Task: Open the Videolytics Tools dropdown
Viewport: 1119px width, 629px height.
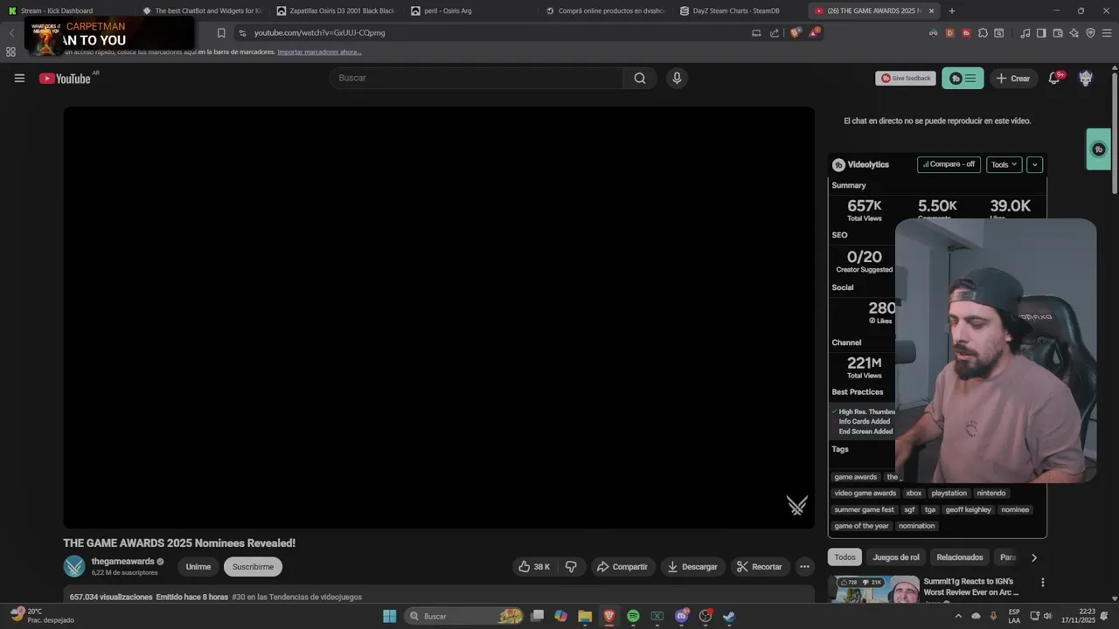Action: coord(1004,164)
